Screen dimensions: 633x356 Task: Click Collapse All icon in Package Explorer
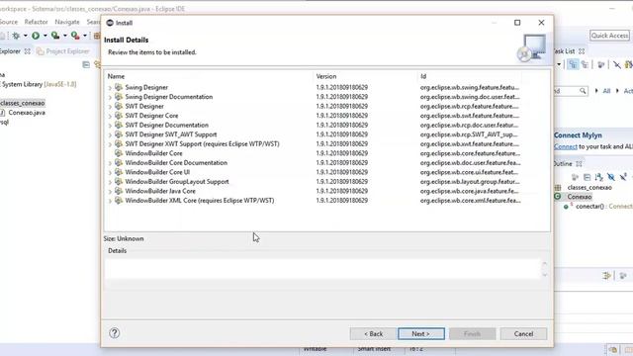click(x=86, y=64)
